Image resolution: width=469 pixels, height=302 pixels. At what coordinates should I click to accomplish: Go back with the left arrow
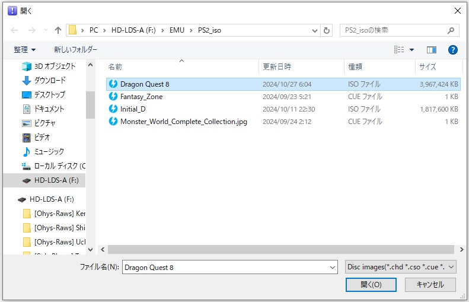tap(14, 30)
